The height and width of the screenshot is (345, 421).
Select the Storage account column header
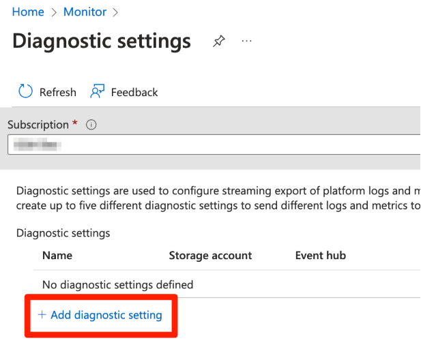(210, 256)
